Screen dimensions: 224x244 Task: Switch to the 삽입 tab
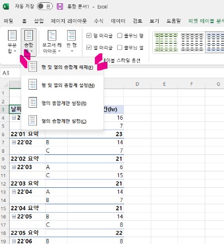pyautogui.click(x=39, y=20)
